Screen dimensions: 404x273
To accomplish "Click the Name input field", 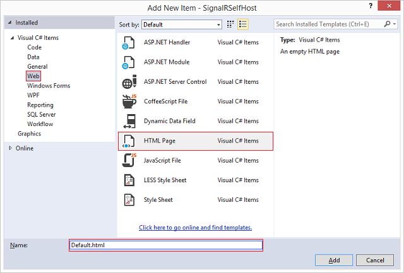I will (166, 245).
